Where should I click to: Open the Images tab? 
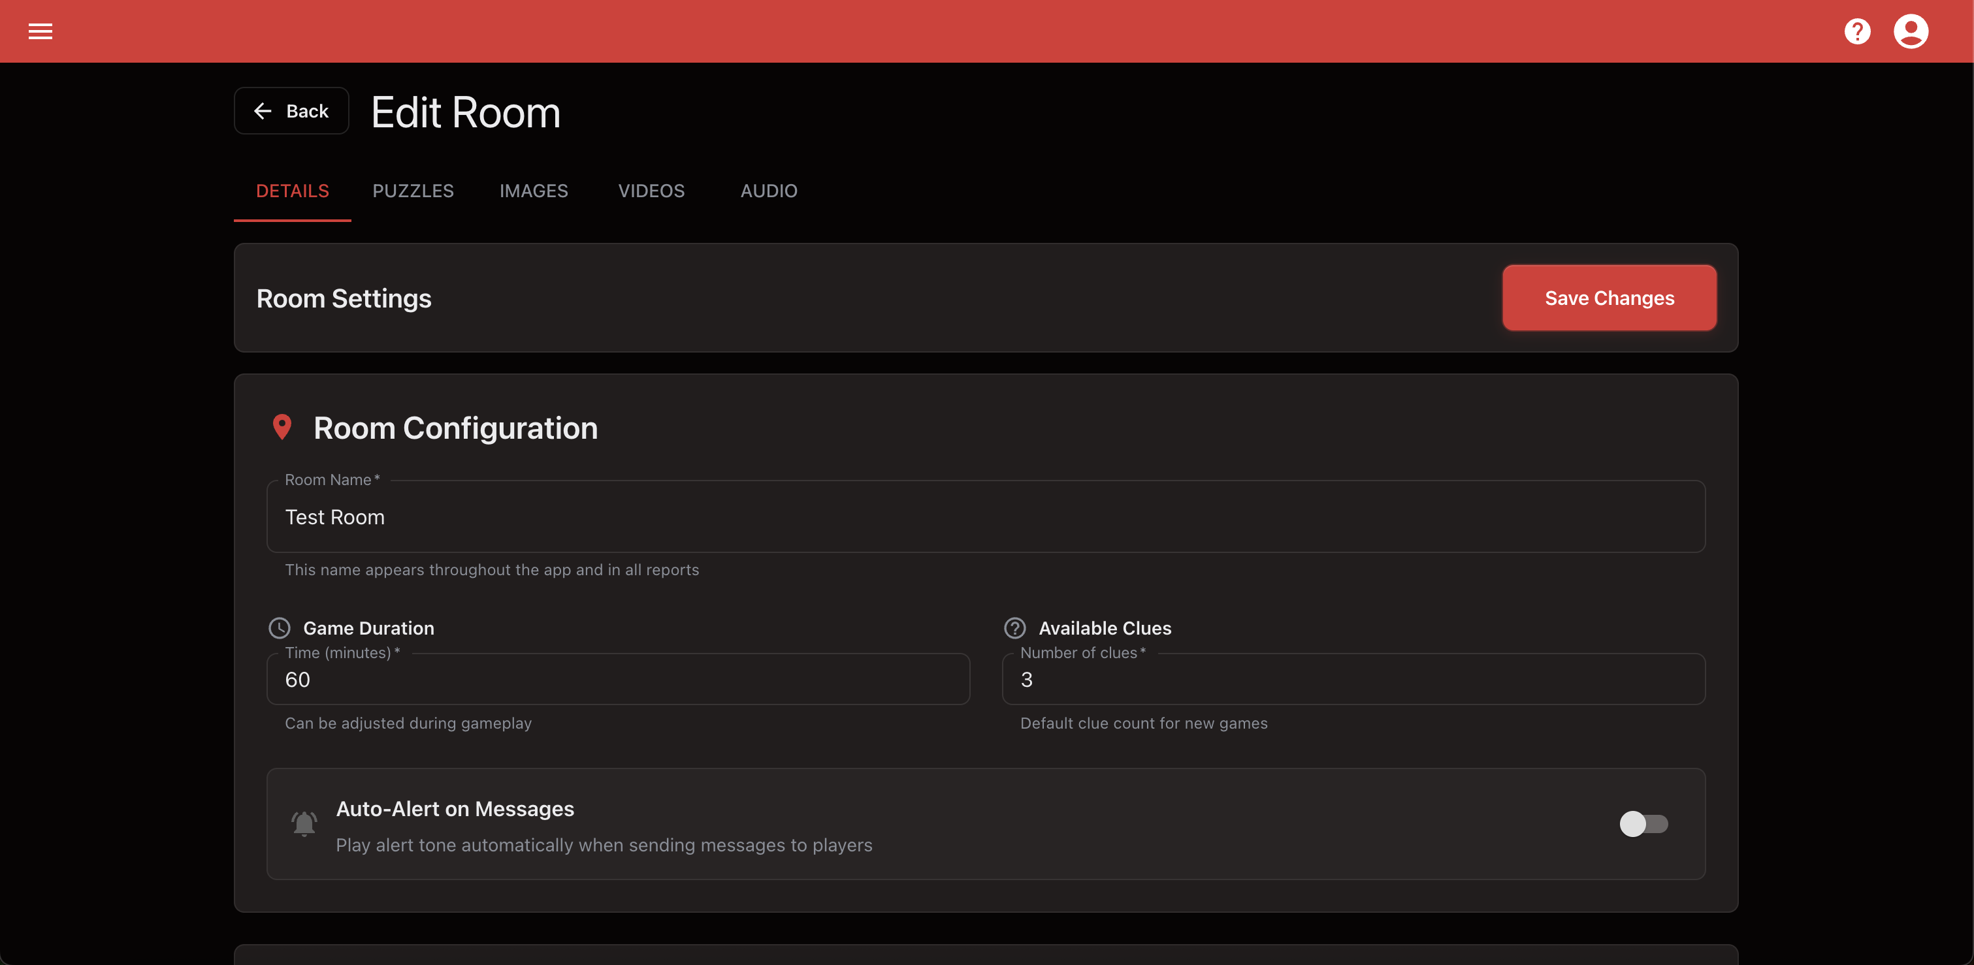tap(534, 191)
